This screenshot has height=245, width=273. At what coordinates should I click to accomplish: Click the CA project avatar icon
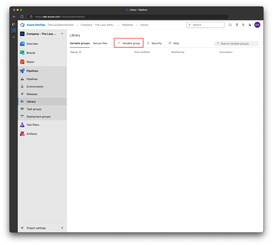pos(22,34)
